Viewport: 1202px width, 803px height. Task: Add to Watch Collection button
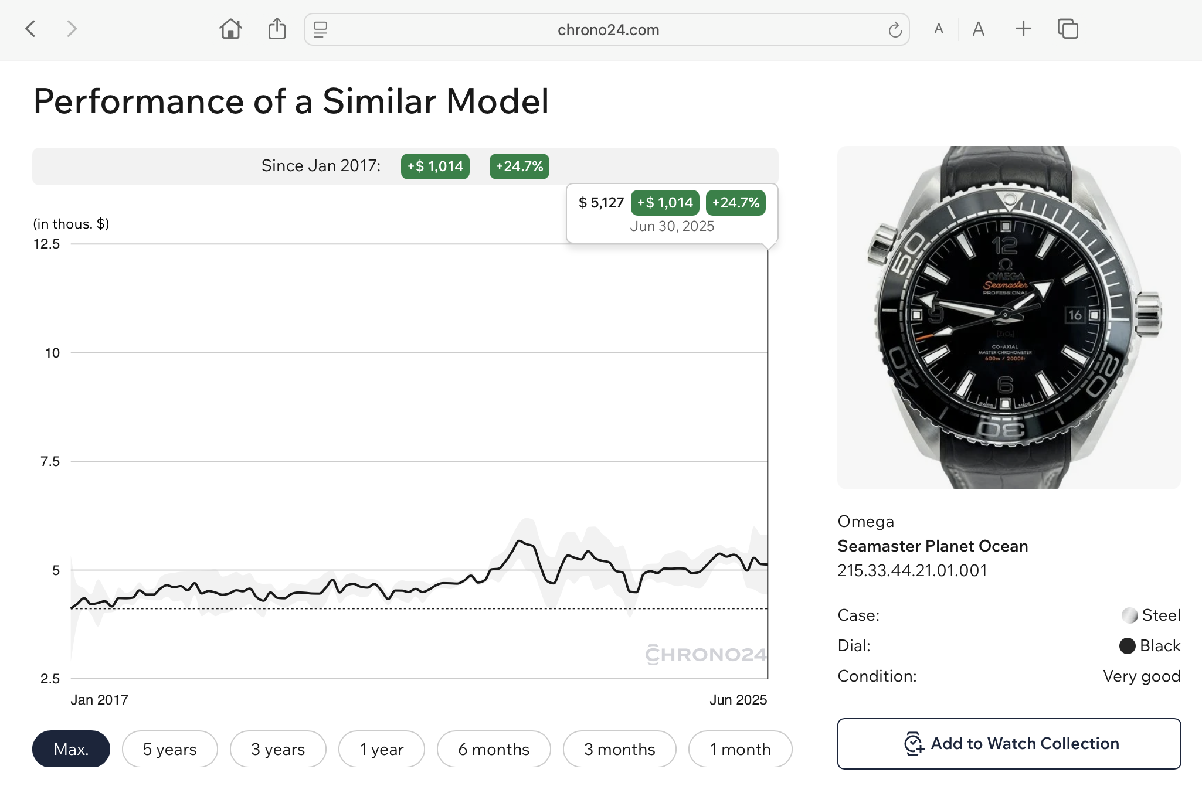(1009, 743)
